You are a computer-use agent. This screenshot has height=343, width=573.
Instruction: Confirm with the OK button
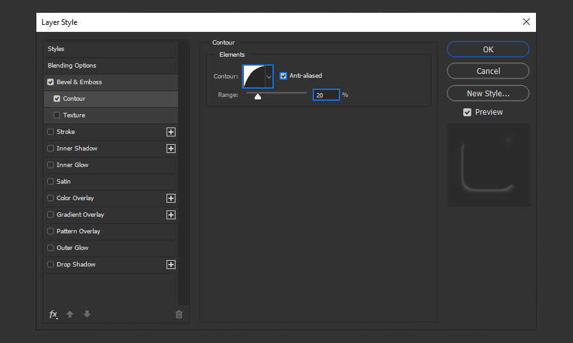pyautogui.click(x=488, y=49)
